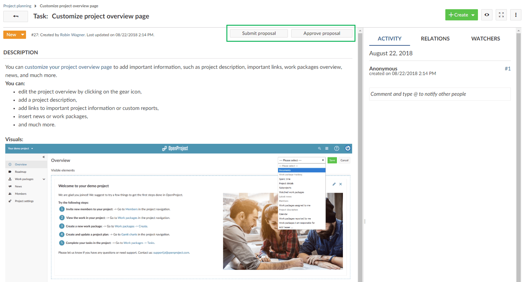Click the back arrow button
Screen dimensions: 527x282
pos(16,16)
